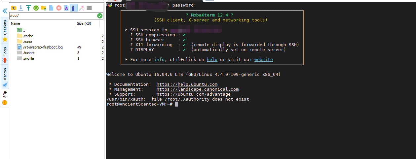Create a new file via toolbar icon
This screenshot has height=159, width=416.
pyautogui.click(x=51, y=8)
